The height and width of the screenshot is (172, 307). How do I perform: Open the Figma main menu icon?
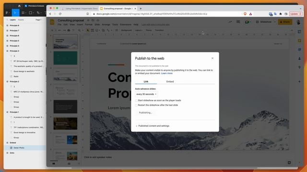tap(7, 13)
